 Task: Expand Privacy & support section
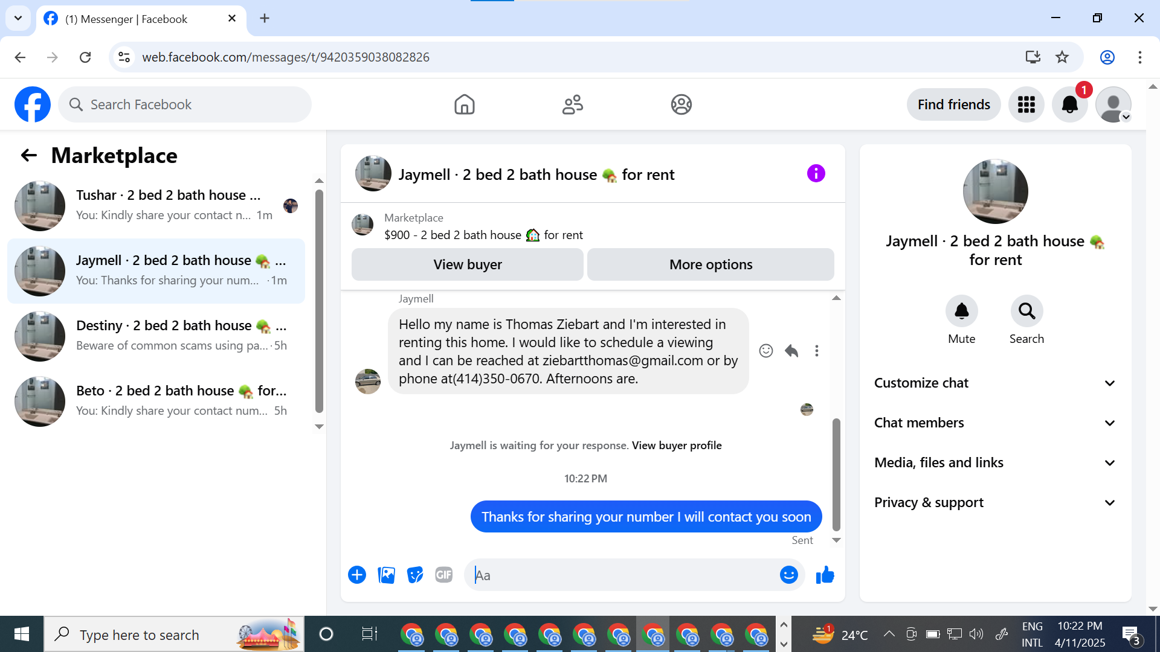[995, 503]
